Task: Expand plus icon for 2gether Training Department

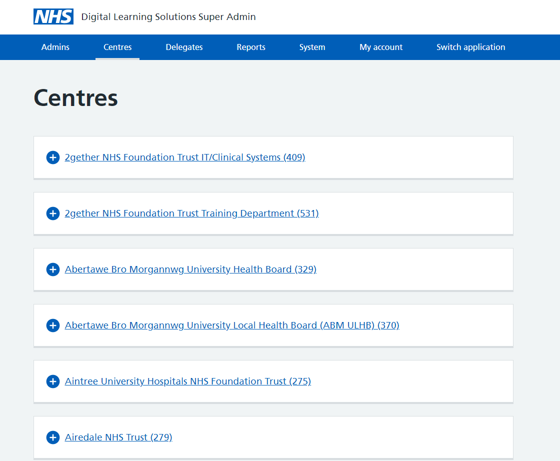Action: pos(53,213)
